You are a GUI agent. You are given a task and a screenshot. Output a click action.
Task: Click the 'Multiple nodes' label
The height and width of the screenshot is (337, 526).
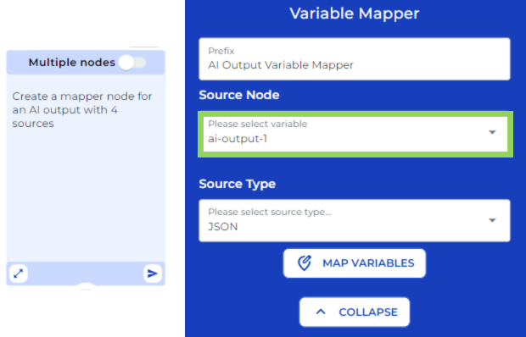tap(72, 63)
